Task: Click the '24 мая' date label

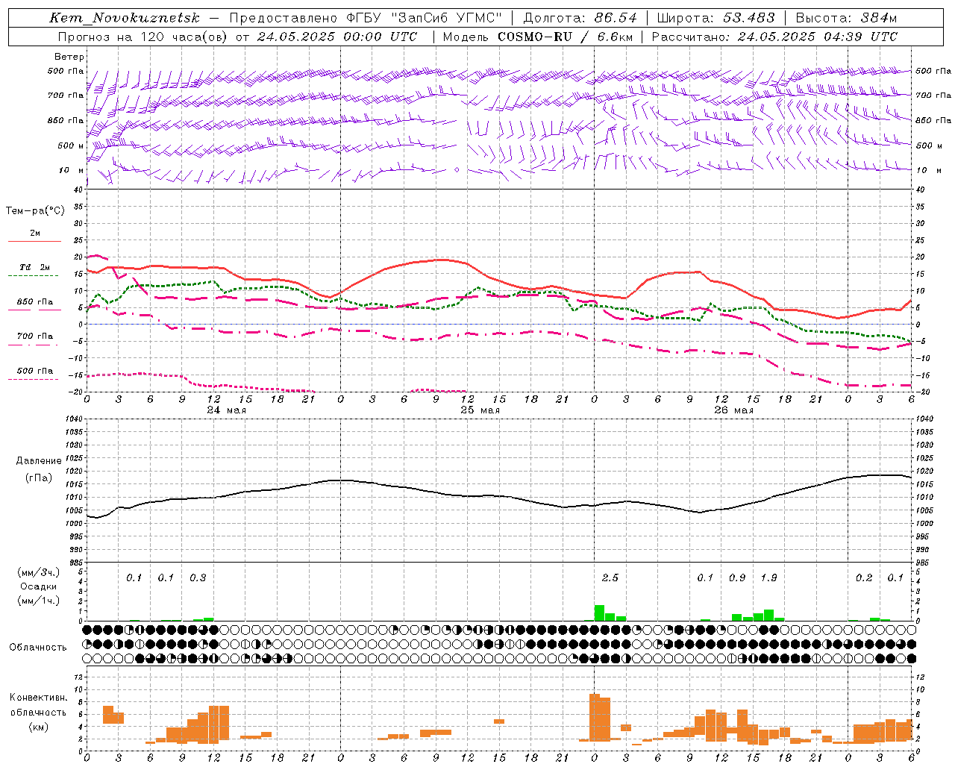Action: (227, 410)
